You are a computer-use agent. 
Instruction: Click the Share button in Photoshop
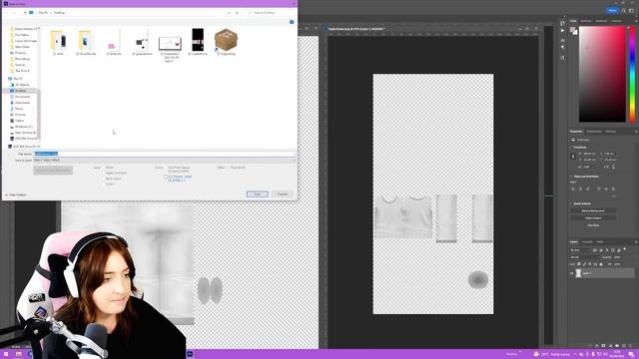coord(612,11)
